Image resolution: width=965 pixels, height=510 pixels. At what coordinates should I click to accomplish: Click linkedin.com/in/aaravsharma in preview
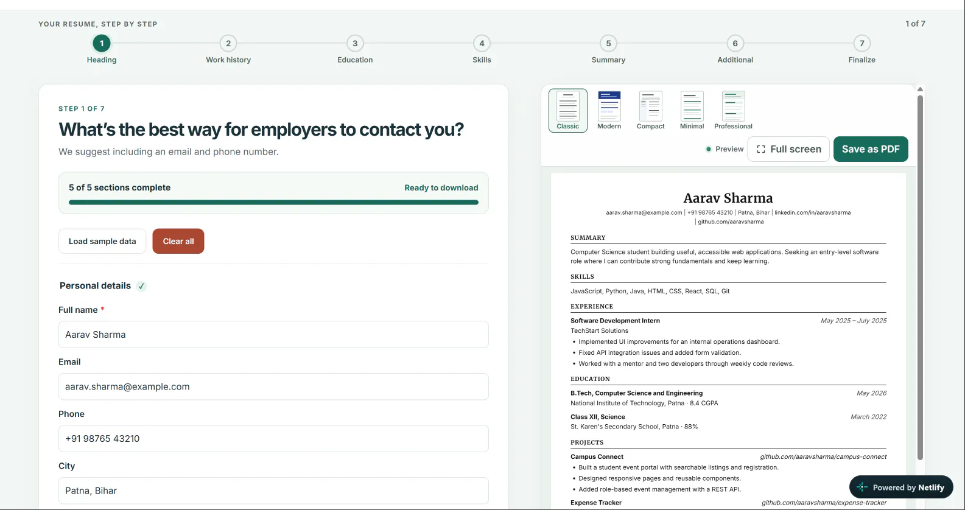812,213
